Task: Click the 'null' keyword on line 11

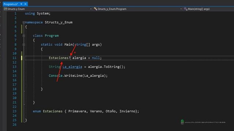Action: (x=96, y=58)
